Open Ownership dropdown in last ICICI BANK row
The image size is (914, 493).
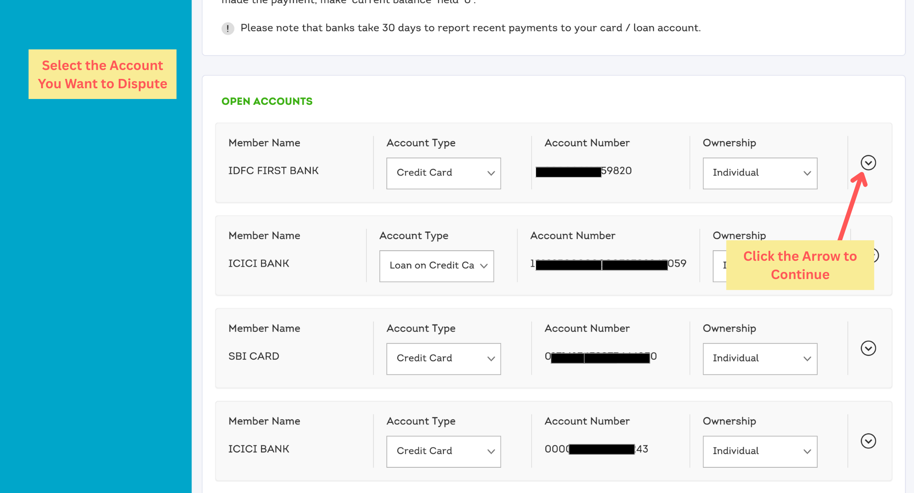(760, 451)
